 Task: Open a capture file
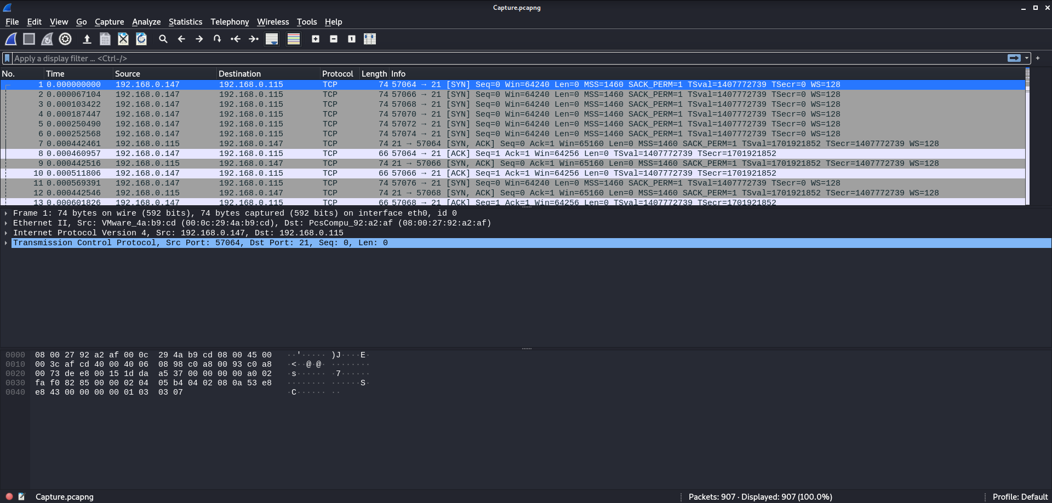pyautogui.click(x=87, y=39)
